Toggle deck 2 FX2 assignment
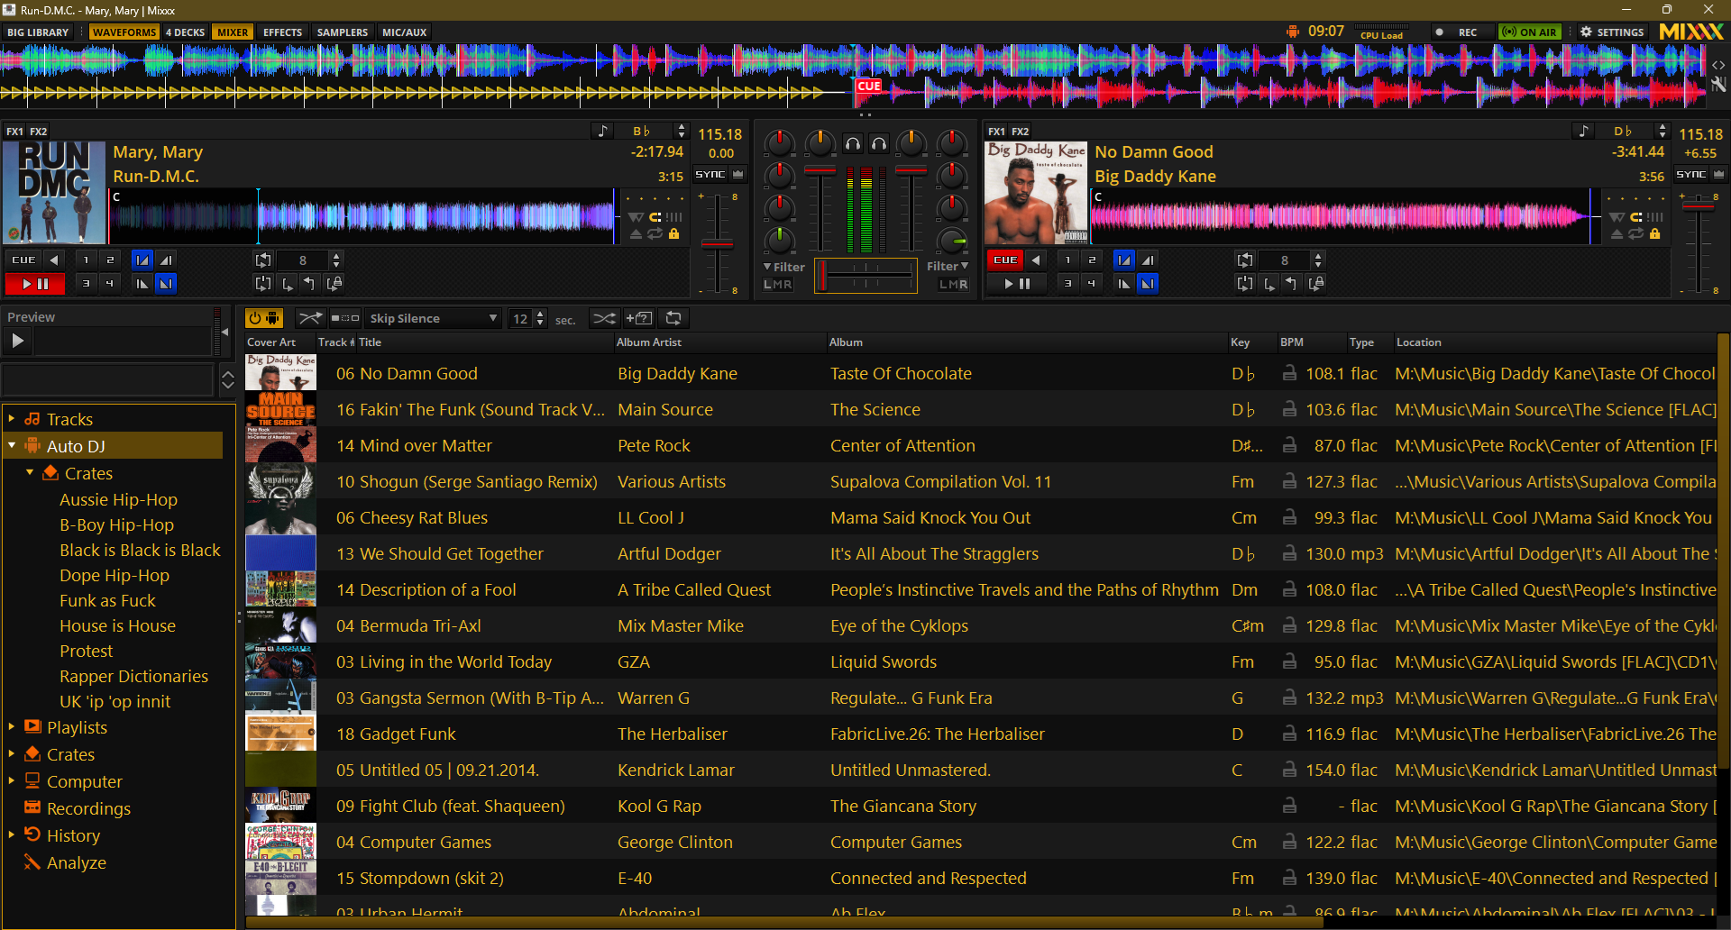The image size is (1731, 930). [x=1020, y=132]
